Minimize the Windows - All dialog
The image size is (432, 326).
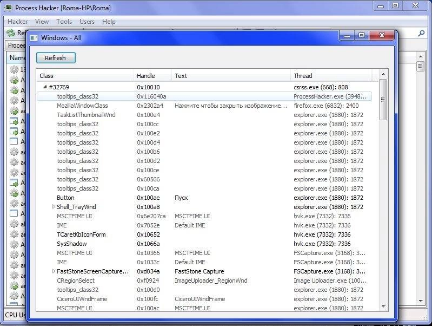pyautogui.click(x=347, y=36)
